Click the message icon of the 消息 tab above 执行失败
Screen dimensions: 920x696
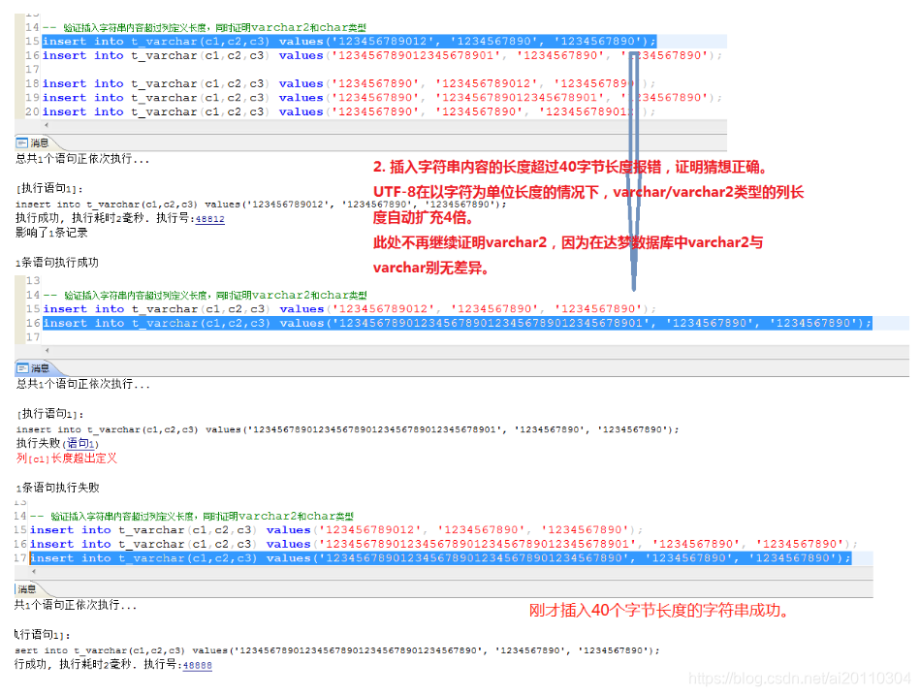(22, 368)
